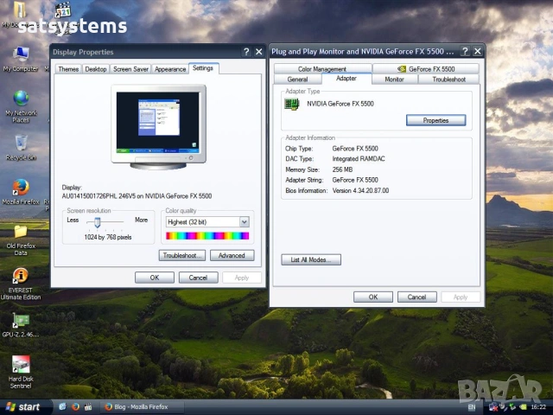Click OK in Display Properties
This screenshot has height=415, width=553.
coord(155,278)
